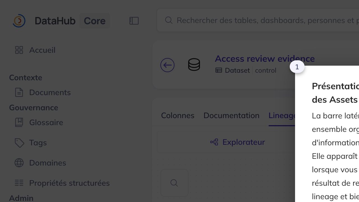Screen dimensions: 359x202
Task: Click the Gouvernance section heading
Action: point(34,107)
